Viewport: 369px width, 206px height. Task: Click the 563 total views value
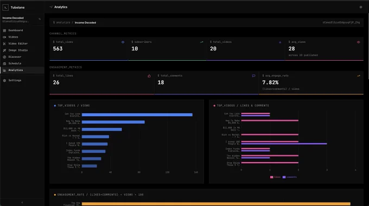coord(58,49)
